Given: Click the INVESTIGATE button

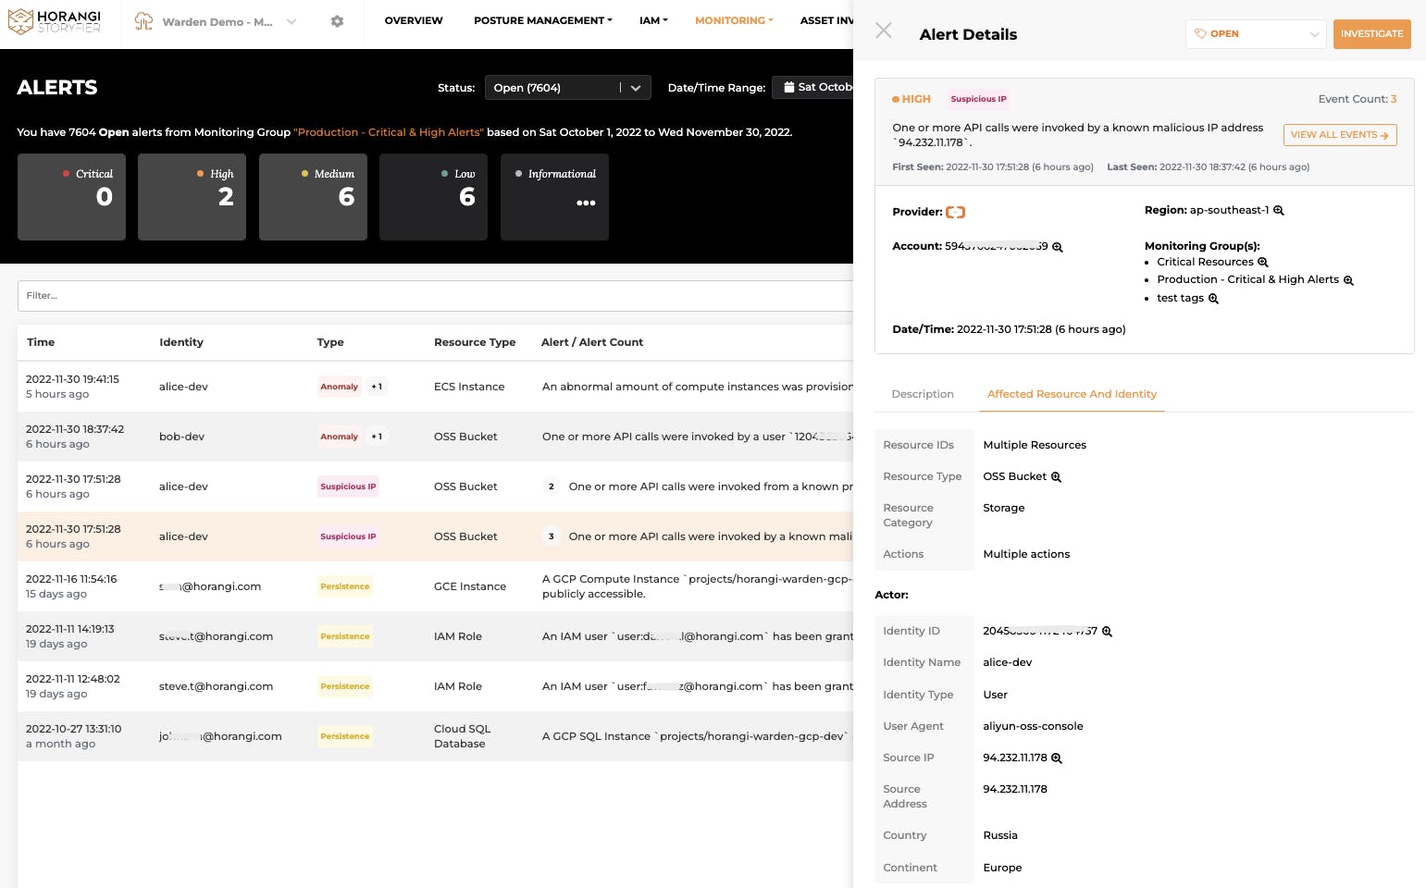Looking at the screenshot, I should [1371, 34].
